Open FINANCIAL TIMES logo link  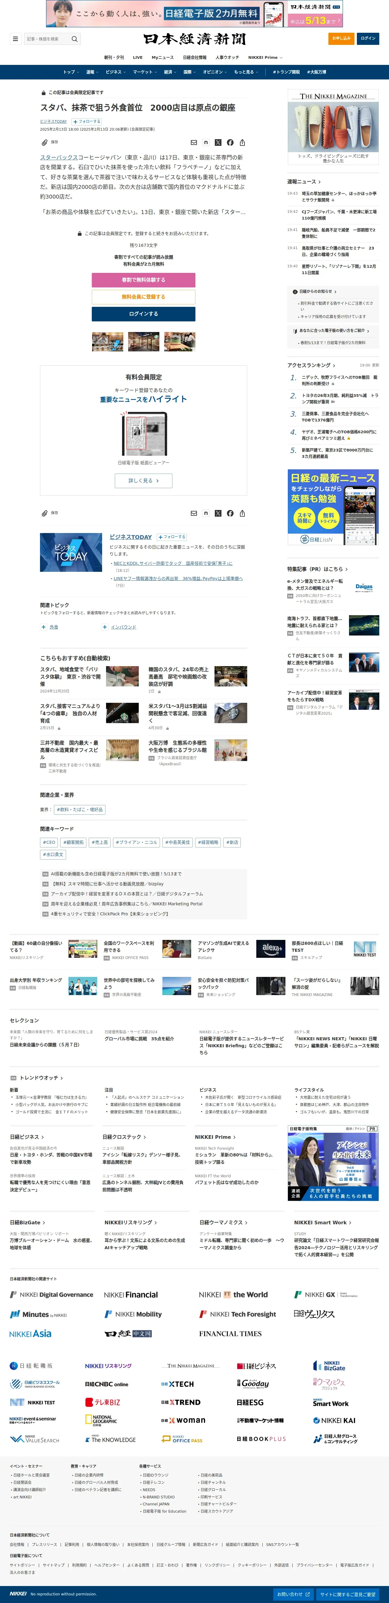point(231,1333)
